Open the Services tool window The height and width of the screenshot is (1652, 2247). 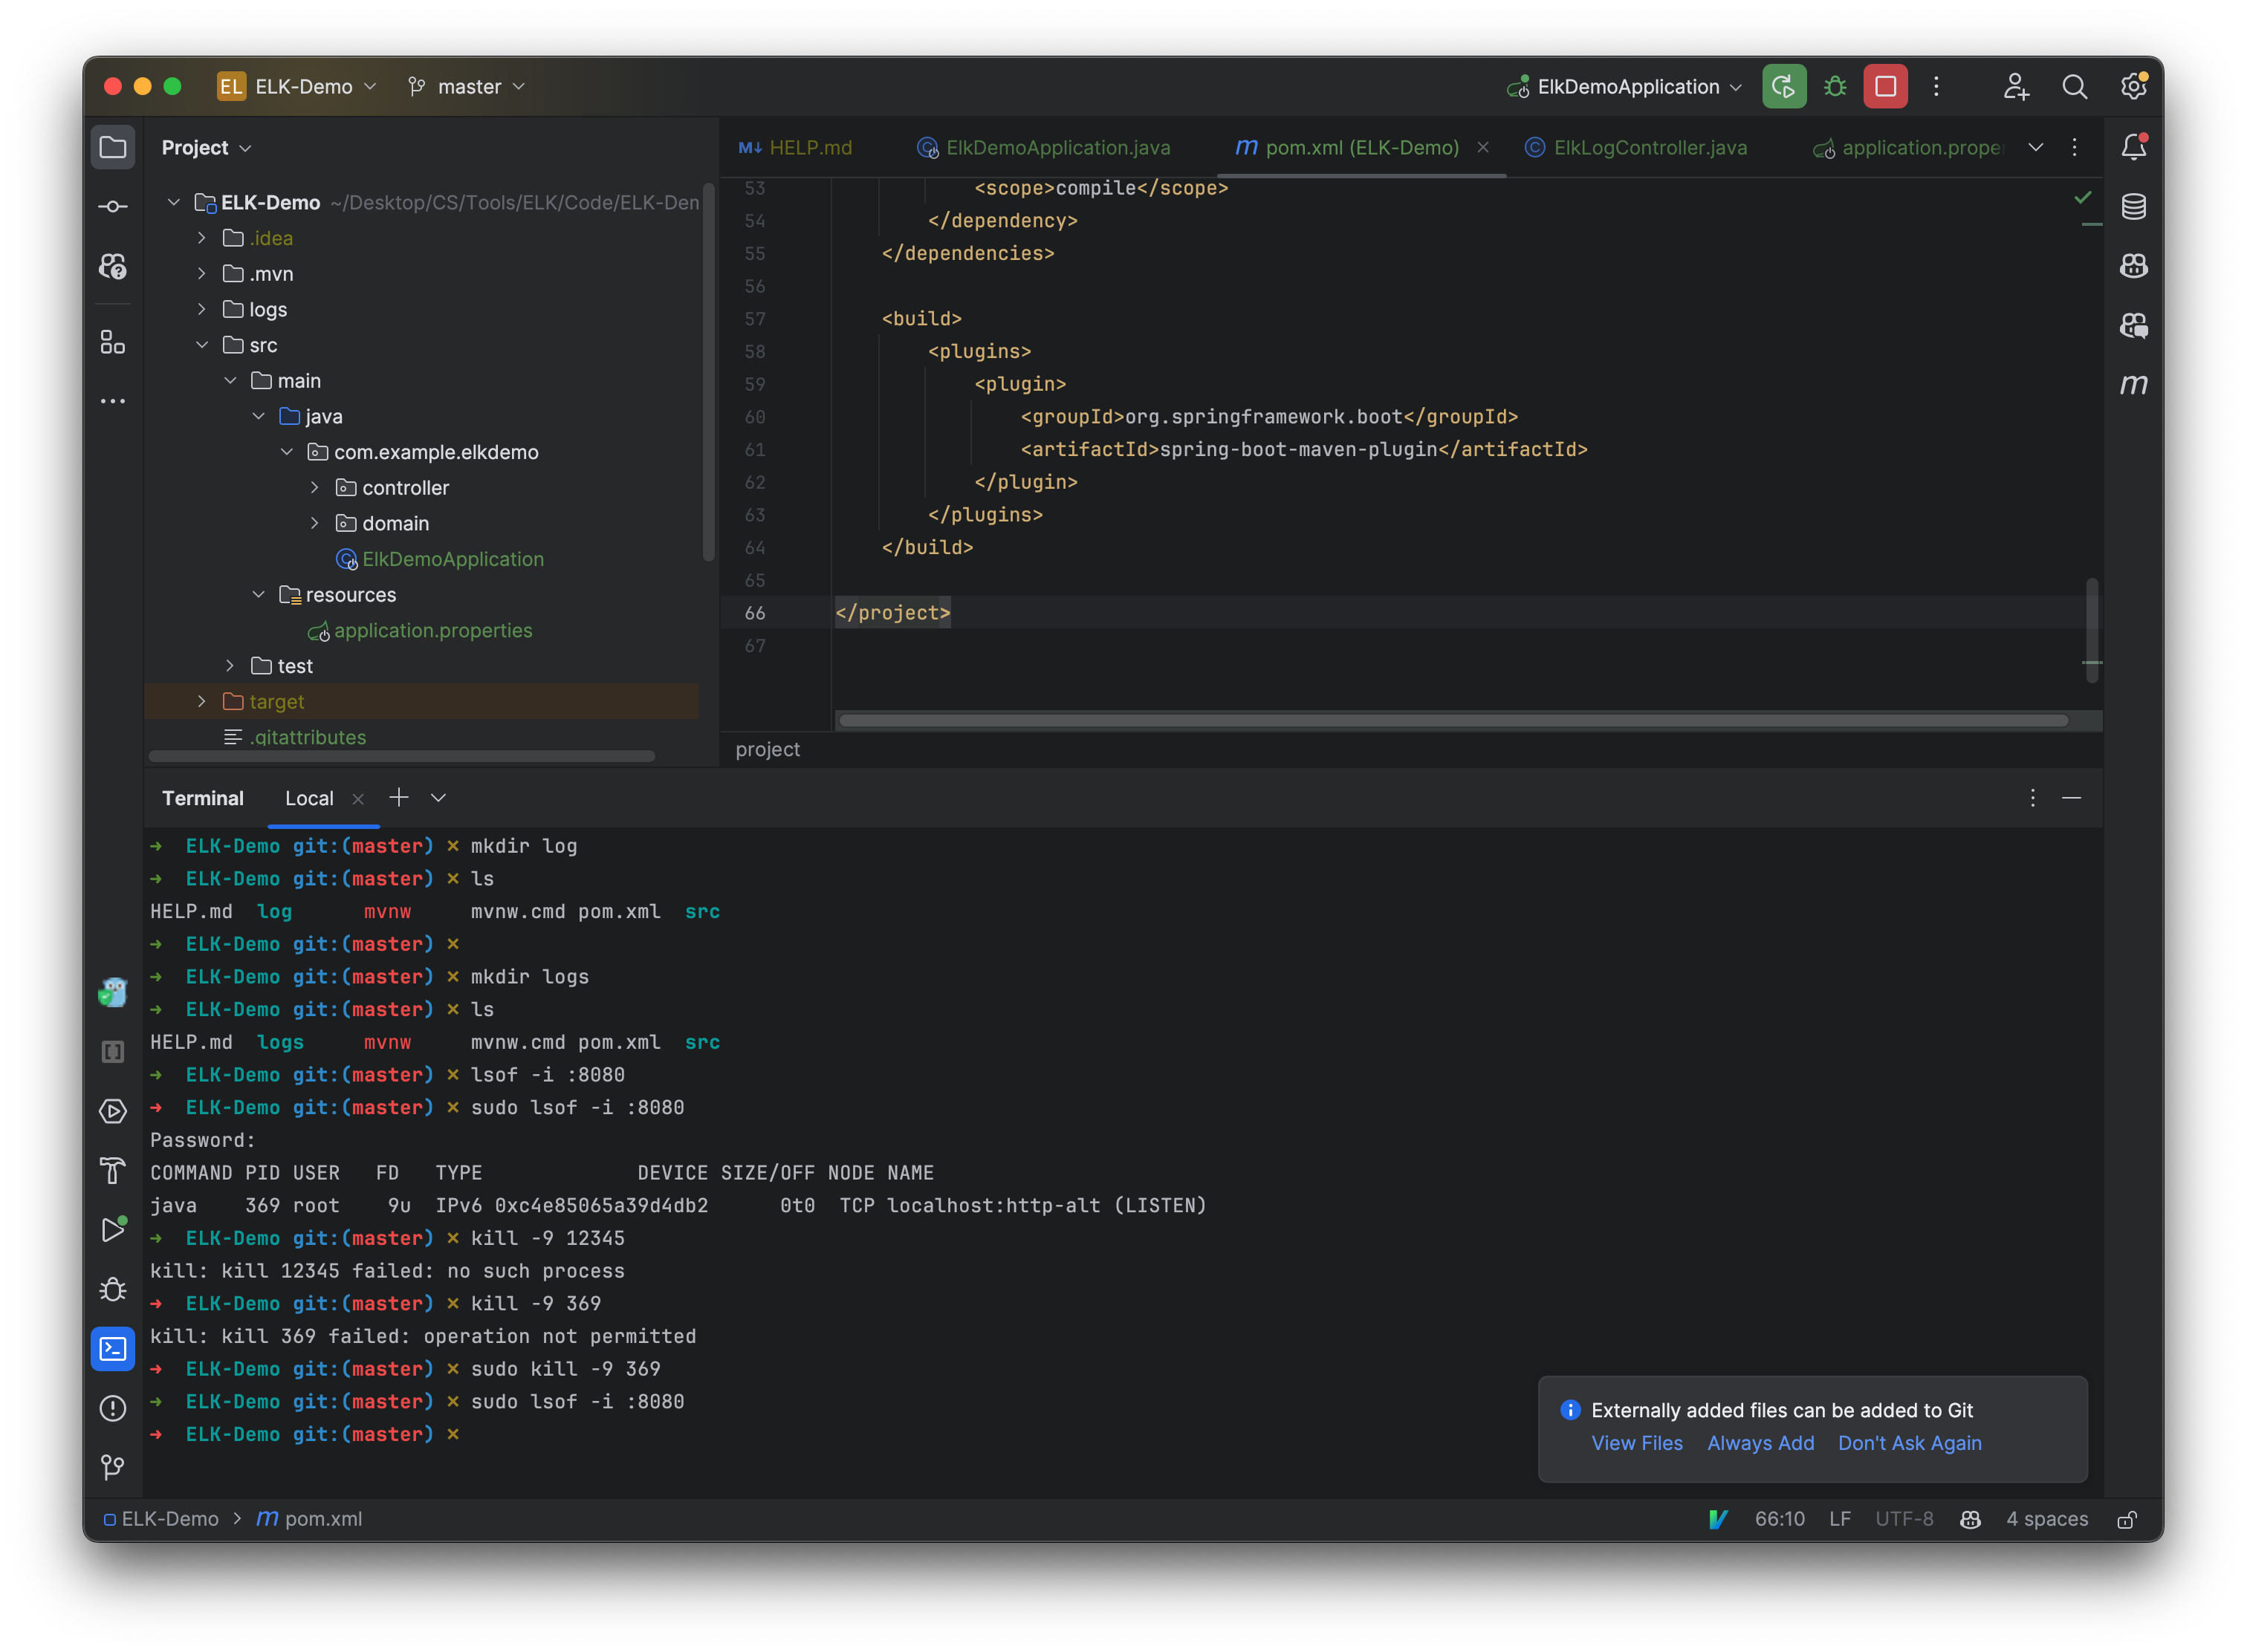113,1110
